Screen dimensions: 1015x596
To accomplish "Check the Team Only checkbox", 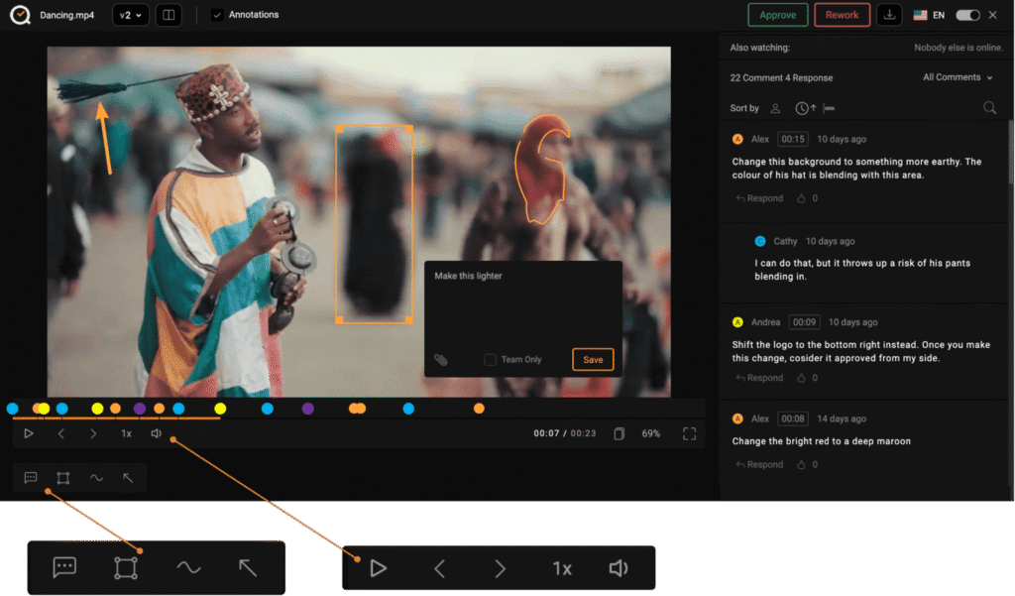I will pyautogui.click(x=490, y=360).
